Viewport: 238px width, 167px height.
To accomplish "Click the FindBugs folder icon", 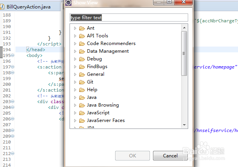I will coord(82,67).
